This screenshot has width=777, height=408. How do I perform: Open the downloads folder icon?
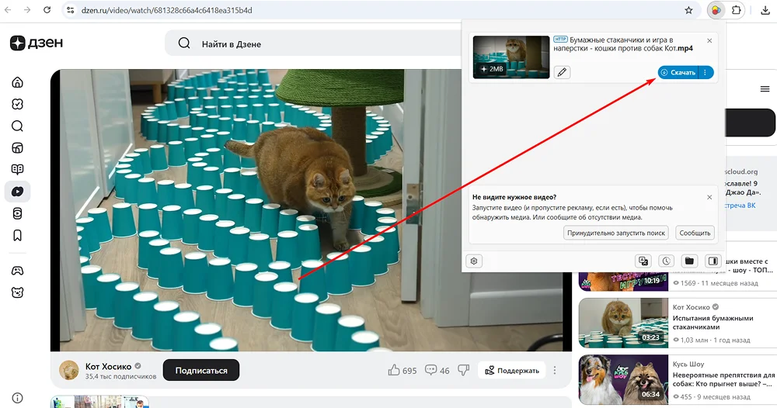pos(689,261)
